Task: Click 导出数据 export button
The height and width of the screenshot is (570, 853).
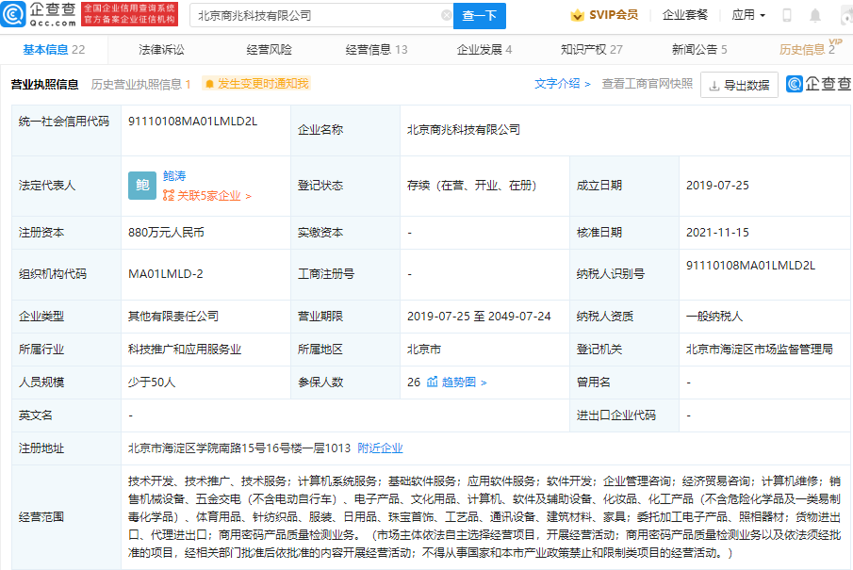Action: [x=740, y=85]
